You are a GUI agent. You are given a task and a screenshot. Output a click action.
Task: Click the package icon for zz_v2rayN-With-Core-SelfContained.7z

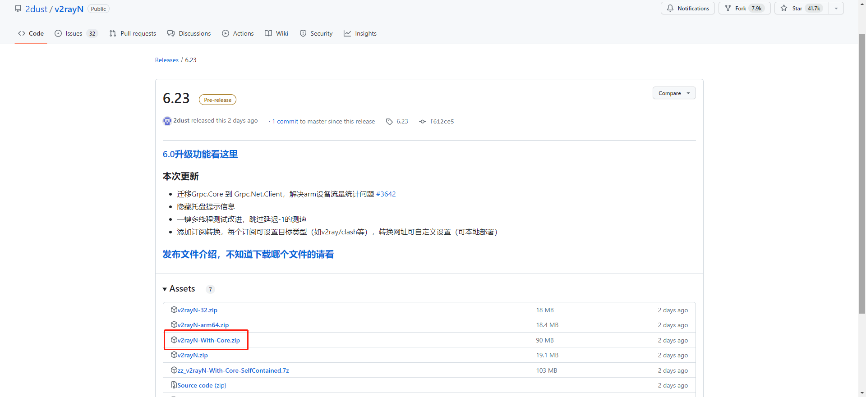point(174,370)
